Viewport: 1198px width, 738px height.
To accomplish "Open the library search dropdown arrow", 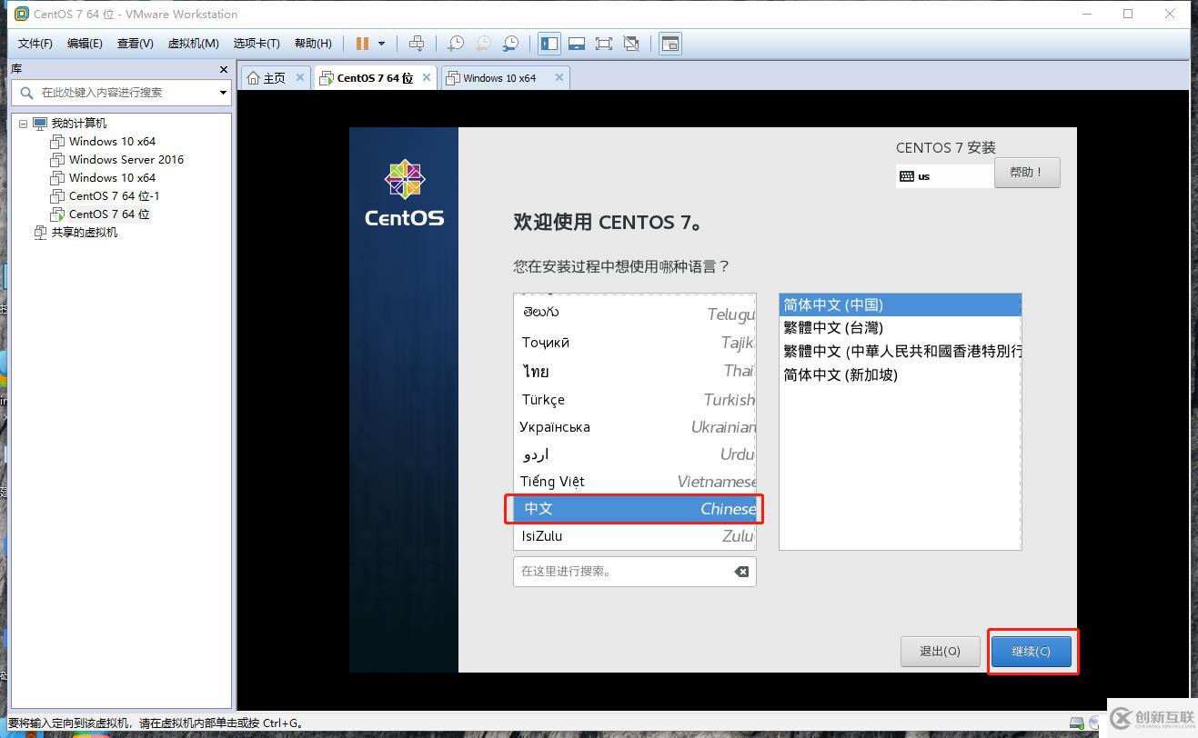I will (223, 93).
